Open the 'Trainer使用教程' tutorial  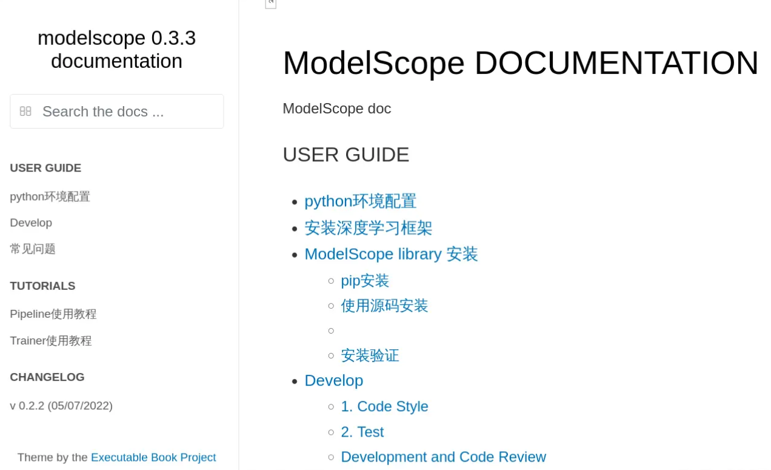point(50,340)
